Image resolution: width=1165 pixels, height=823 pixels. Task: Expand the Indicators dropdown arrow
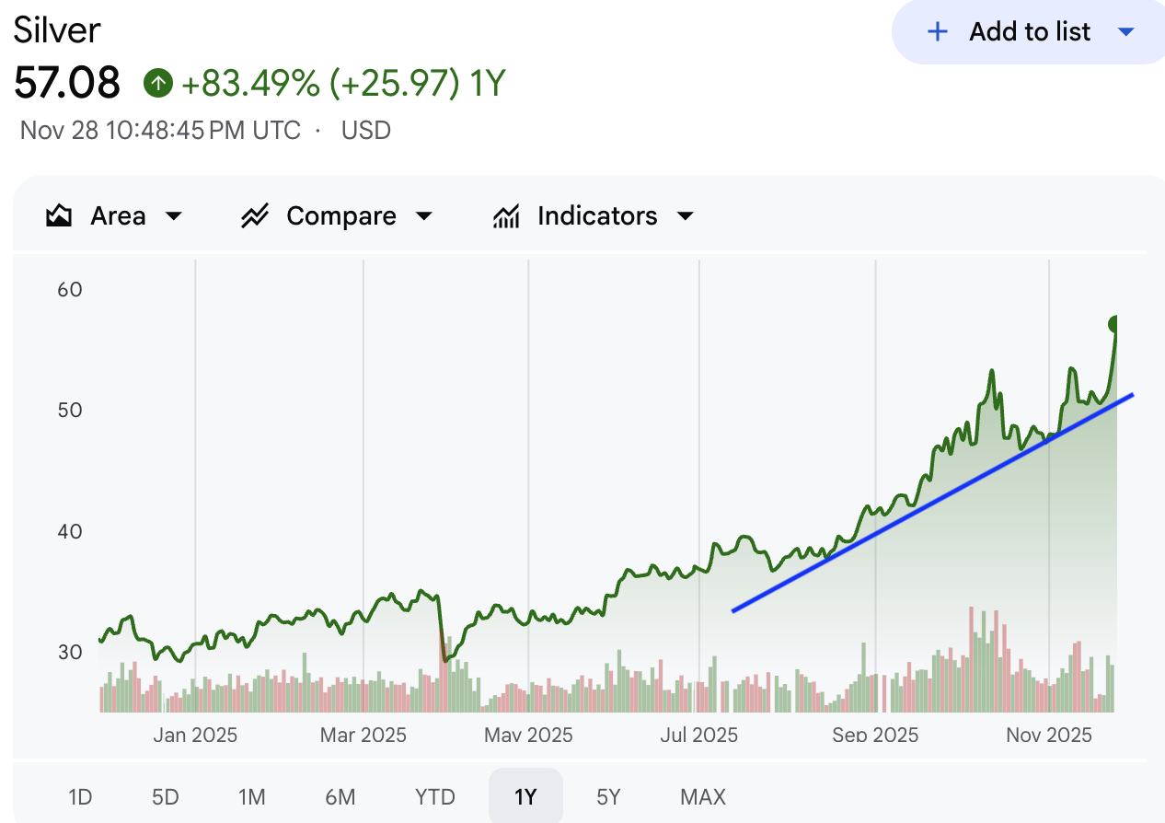(685, 216)
